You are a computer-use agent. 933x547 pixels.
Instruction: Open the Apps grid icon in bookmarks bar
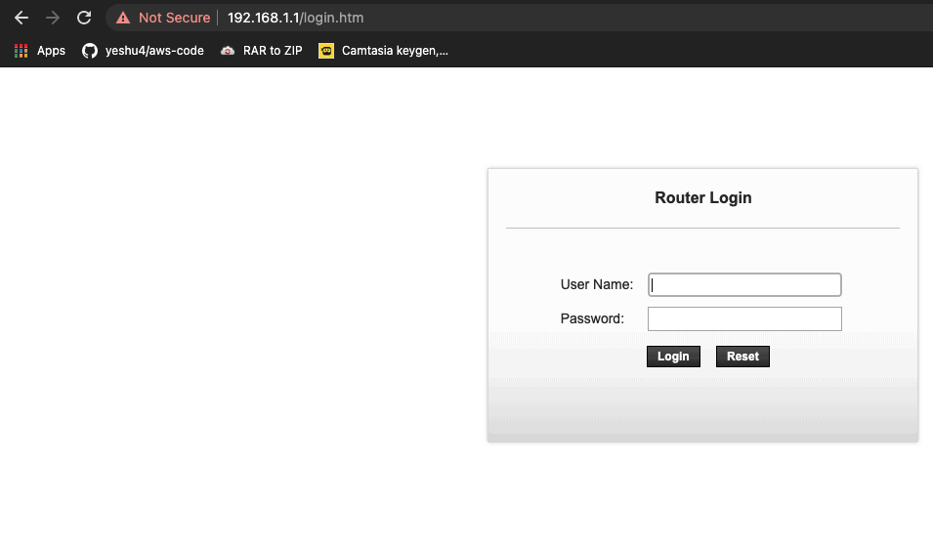point(21,51)
